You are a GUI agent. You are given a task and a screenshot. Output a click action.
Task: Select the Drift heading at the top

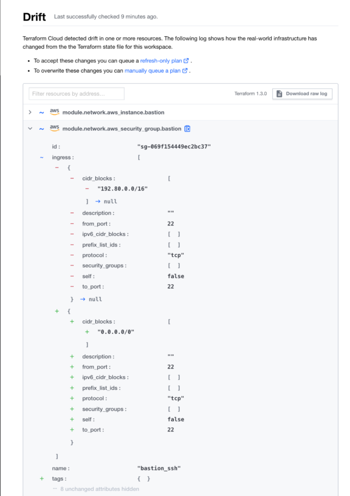(34, 16)
